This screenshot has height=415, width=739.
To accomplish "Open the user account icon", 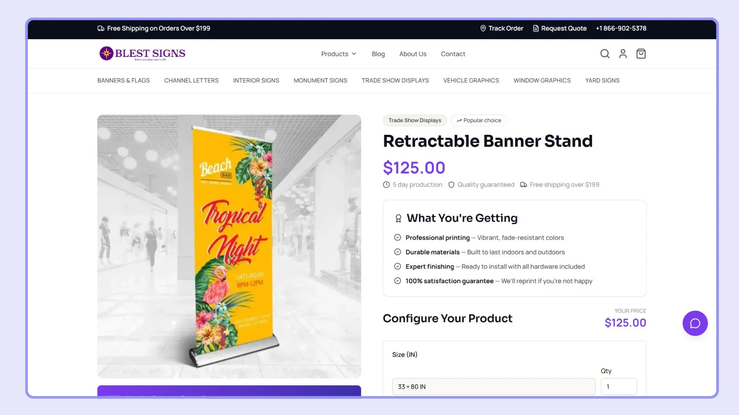I will coord(623,54).
